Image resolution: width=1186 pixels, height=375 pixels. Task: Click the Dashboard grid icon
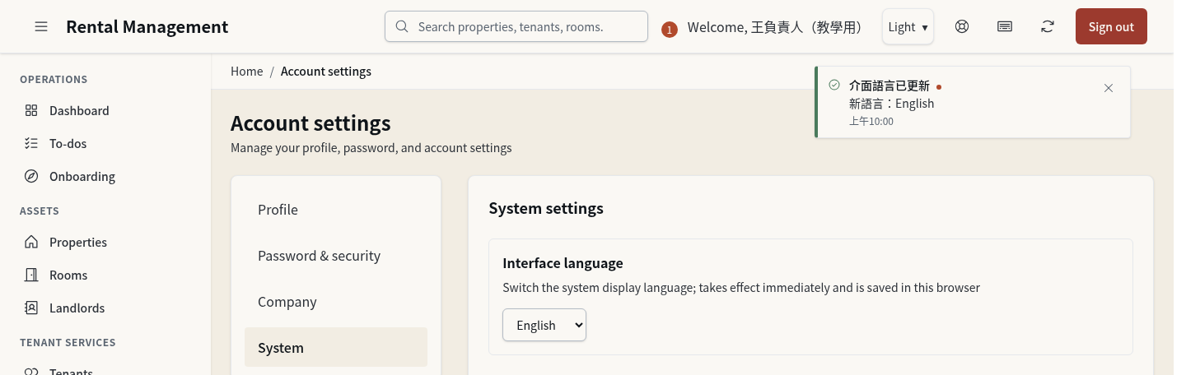click(31, 110)
